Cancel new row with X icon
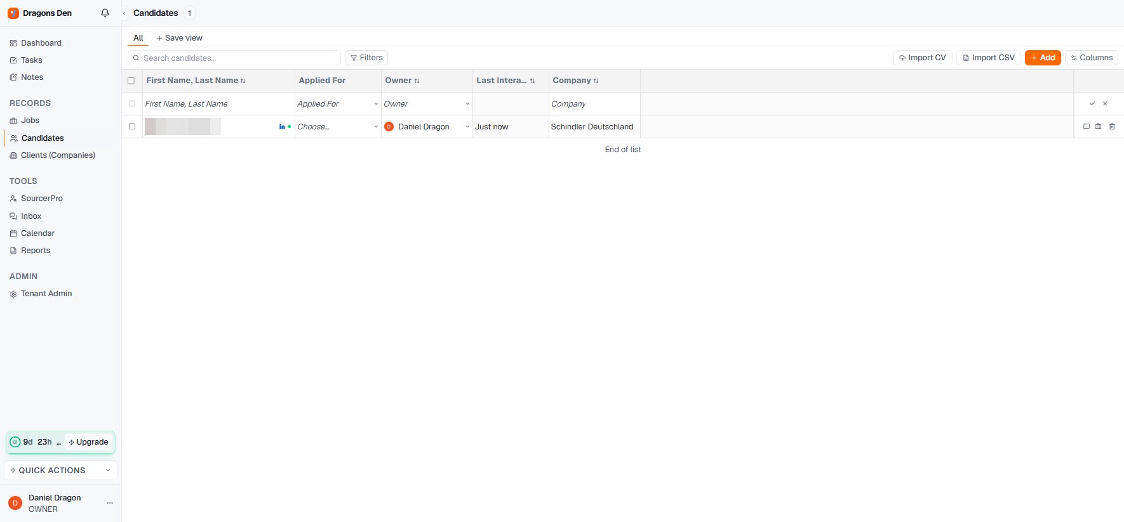 point(1105,103)
